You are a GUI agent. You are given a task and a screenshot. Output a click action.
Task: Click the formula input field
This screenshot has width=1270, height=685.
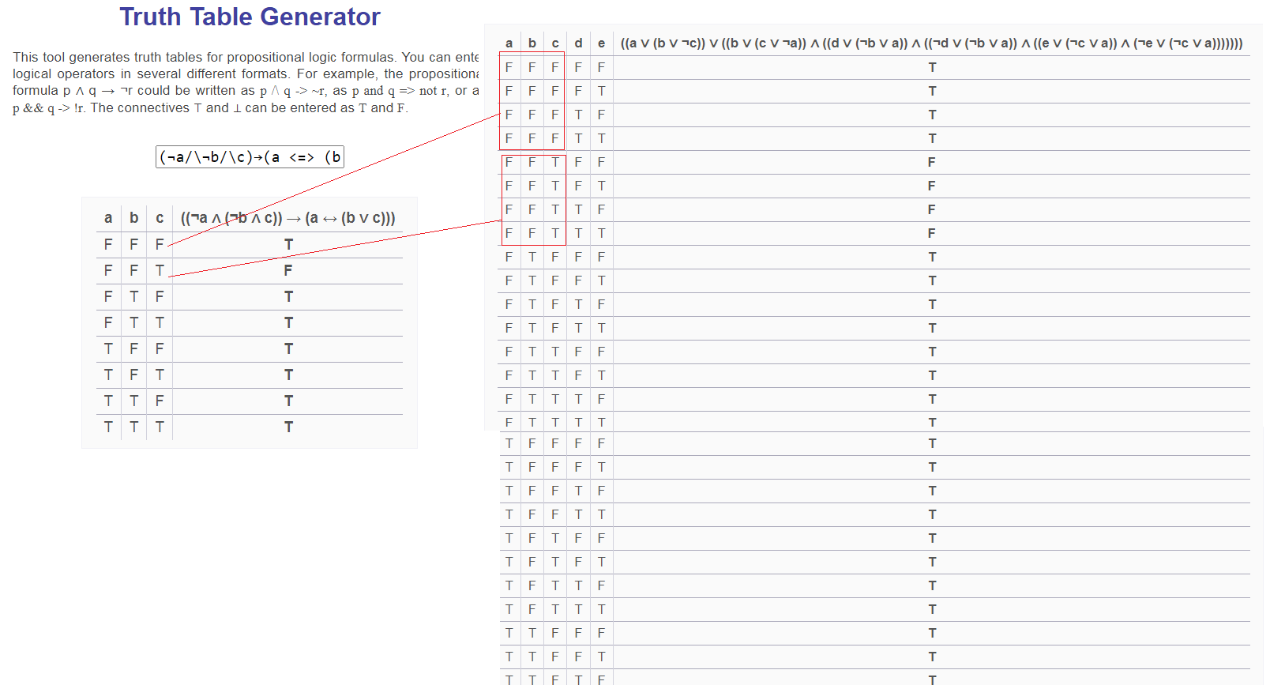[x=250, y=156]
